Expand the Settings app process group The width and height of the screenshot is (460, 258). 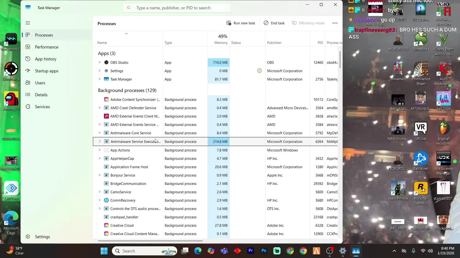[x=100, y=71]
